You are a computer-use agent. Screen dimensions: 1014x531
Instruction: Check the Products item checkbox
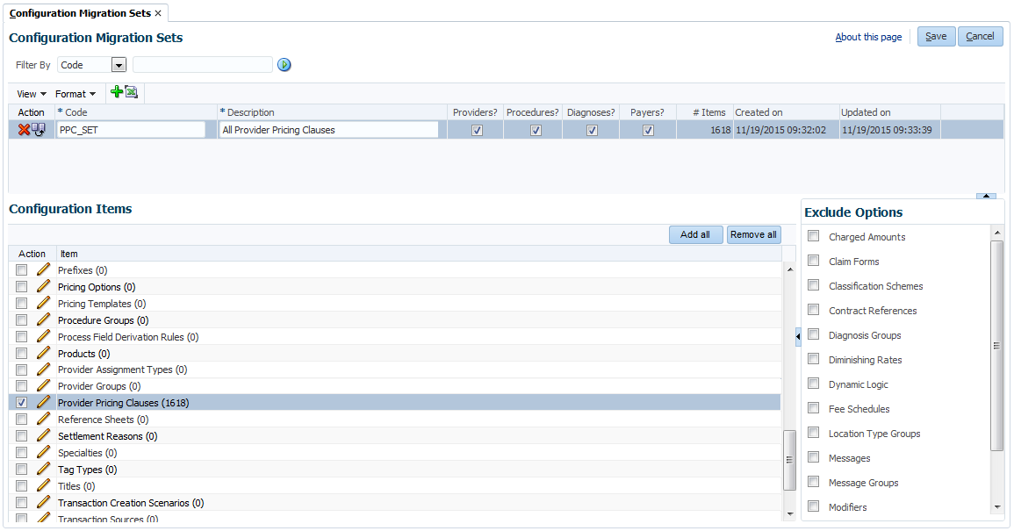(21, 353)
